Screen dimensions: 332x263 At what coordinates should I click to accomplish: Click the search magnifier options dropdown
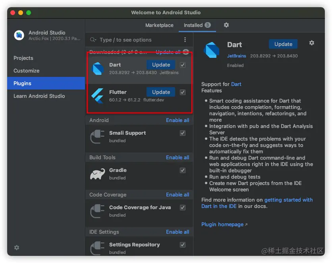tap(93, 40)
